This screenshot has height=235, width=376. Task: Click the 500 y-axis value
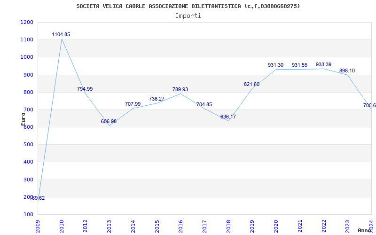[28, 145]
